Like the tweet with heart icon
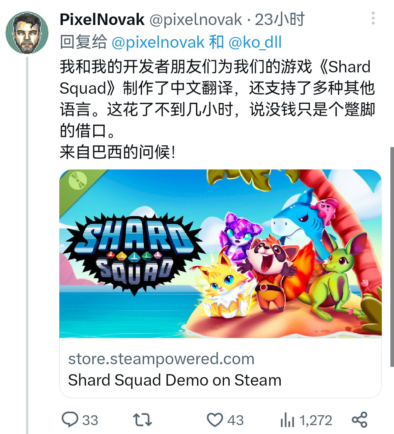 click(215, 420)
